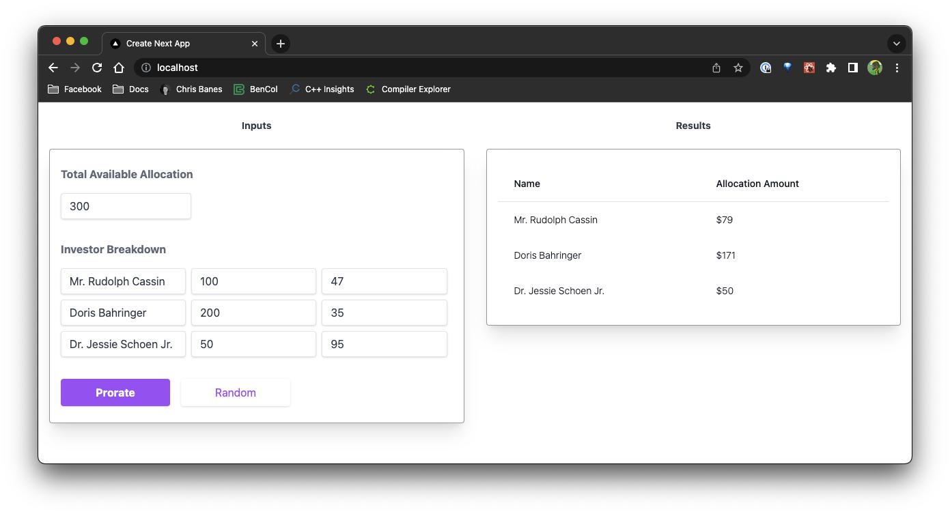Screen dimensions: 950x514
Task: Click the $171 allocation amount
Action: coord(726,255)
